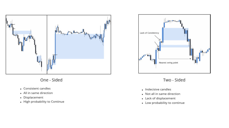Click the "Lack of Consistency" chart label
This screenshot has height=128, width=229.
click(149, 33)
